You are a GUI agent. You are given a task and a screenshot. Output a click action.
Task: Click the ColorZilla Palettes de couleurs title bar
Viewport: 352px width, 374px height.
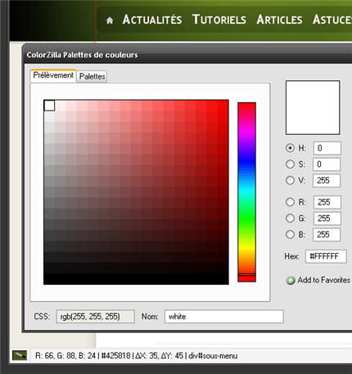[x=187, y=55]
